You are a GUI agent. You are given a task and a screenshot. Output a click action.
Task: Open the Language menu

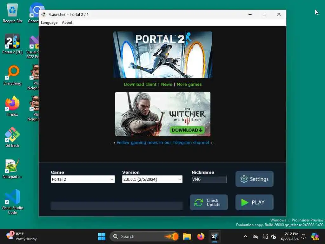(49, 23)
